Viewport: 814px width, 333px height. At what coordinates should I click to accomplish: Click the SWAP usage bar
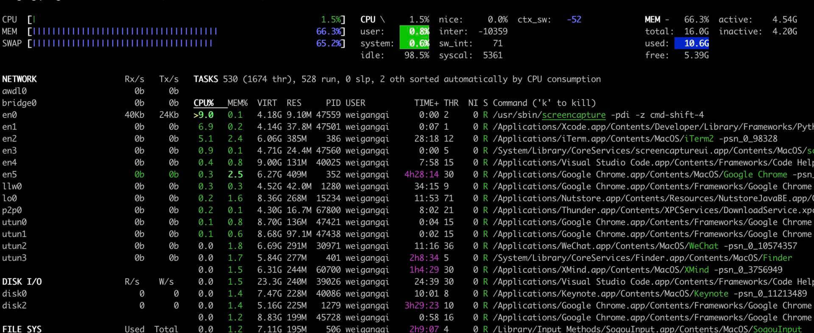[123, 43]
